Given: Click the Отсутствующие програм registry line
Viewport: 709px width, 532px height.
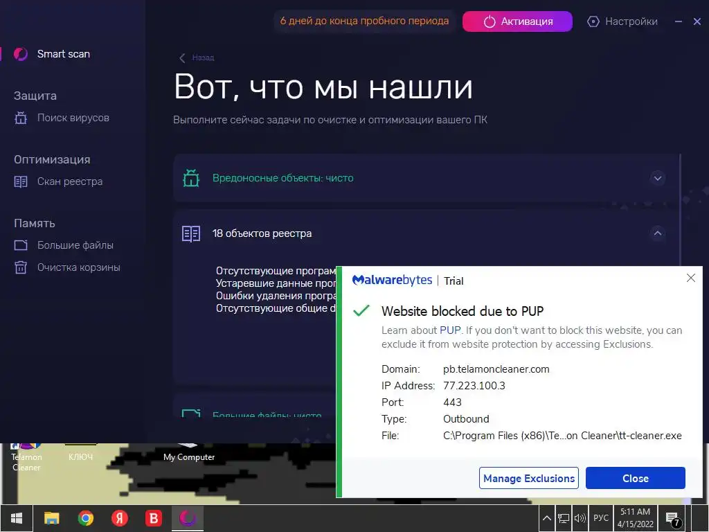Looking at the screenshot, I should coord(276,271).
